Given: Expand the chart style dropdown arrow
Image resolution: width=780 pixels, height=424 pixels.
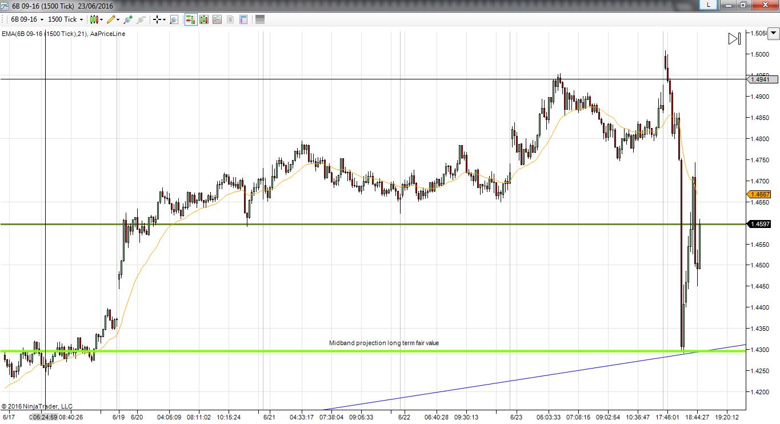Looking at the screenshot, I should click(x=101, y=19).
